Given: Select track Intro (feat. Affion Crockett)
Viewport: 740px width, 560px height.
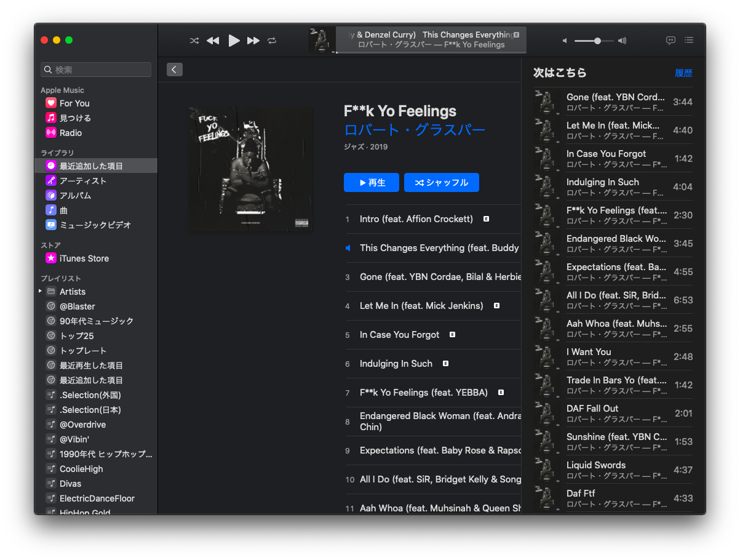Looking at the screenshot, I should pos(433,219).
